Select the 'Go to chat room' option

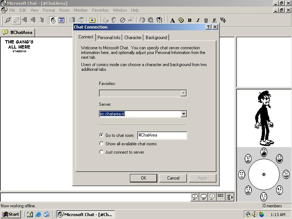(101, 135)
